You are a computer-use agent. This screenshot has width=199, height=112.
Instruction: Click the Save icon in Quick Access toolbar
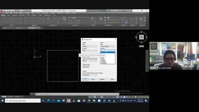click(11, 11)
